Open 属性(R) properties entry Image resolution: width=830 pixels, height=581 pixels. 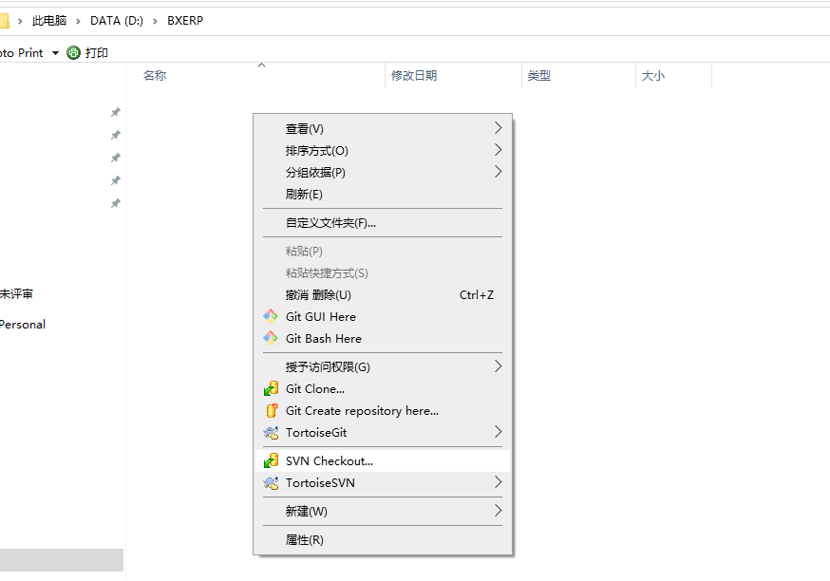click(x=382, y=540)
